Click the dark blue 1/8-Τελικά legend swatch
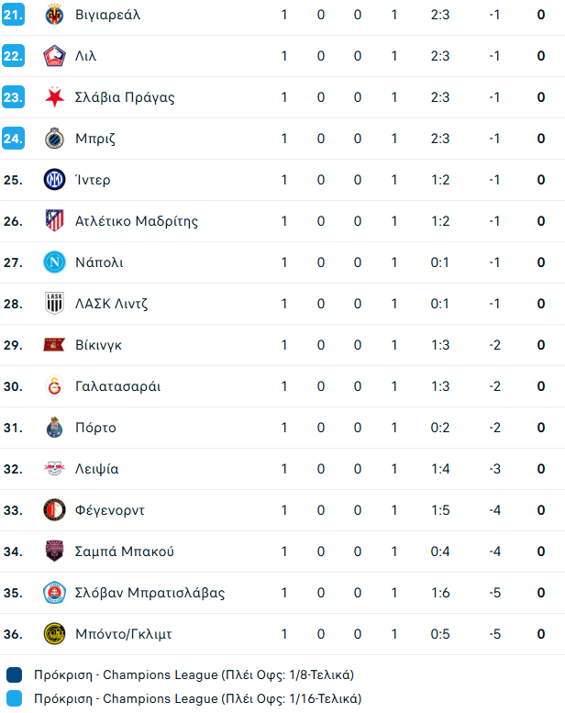The height and width of the screenshot is (713, 565). pos(14,675)
